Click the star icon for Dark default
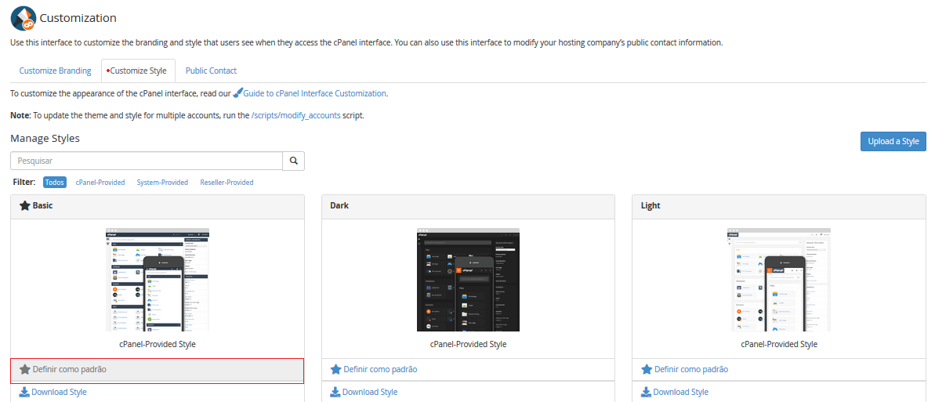The width and height of the screenshot is (935, 402). 335,369
